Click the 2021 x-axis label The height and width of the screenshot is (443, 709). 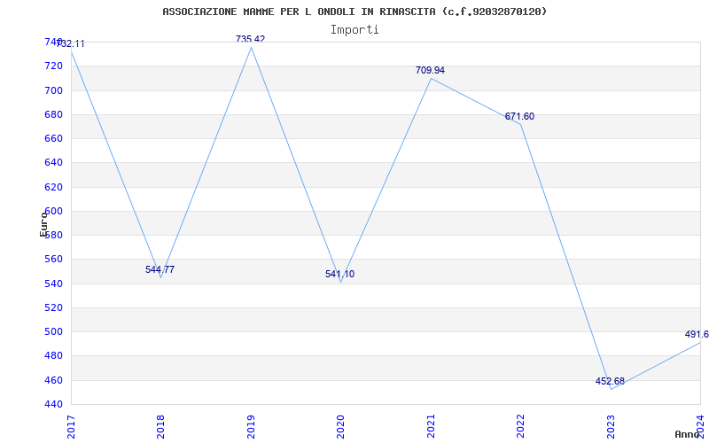(431, 427)
